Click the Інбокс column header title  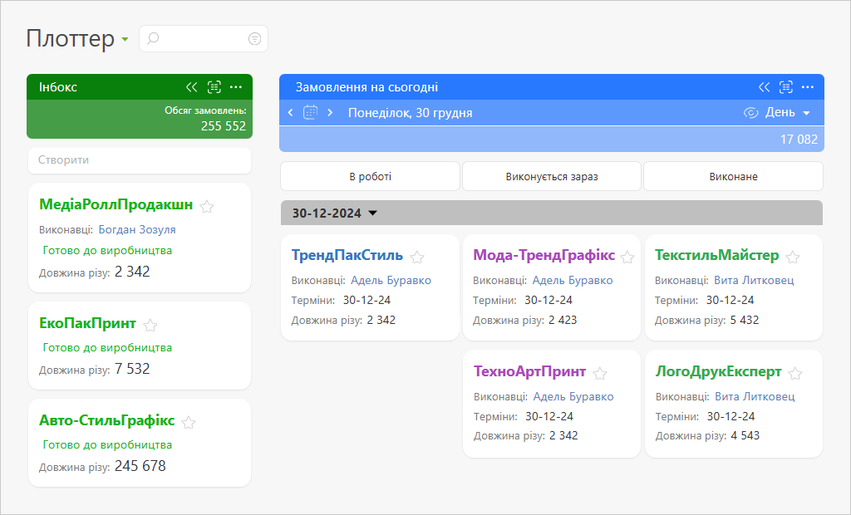click(58, 87)
